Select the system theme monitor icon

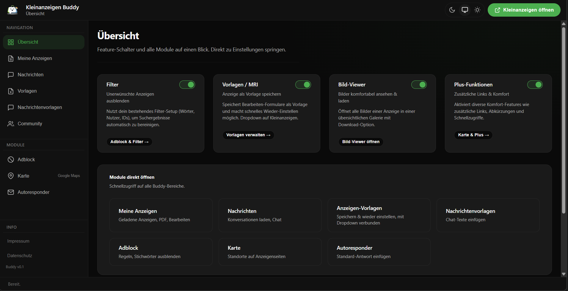coord(465,10)
